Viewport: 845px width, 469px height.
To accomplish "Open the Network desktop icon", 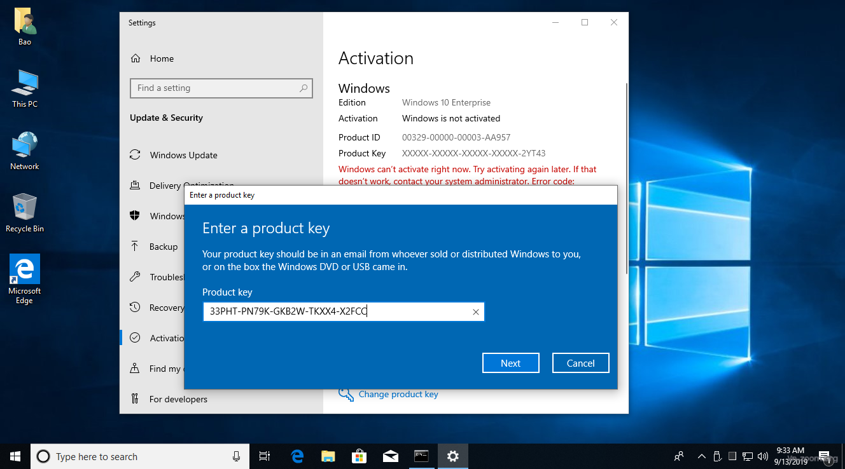I will click(25, 151).
